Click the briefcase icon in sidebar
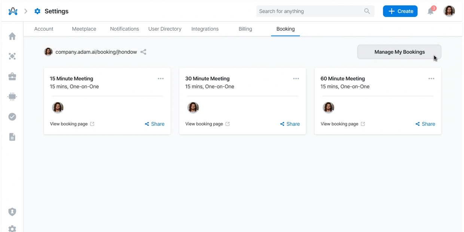The width and height of the screenshot is (464, 232). [12, 77]
